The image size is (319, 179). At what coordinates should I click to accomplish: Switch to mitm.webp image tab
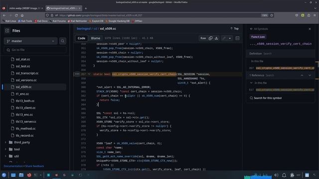tap(25, 8)
